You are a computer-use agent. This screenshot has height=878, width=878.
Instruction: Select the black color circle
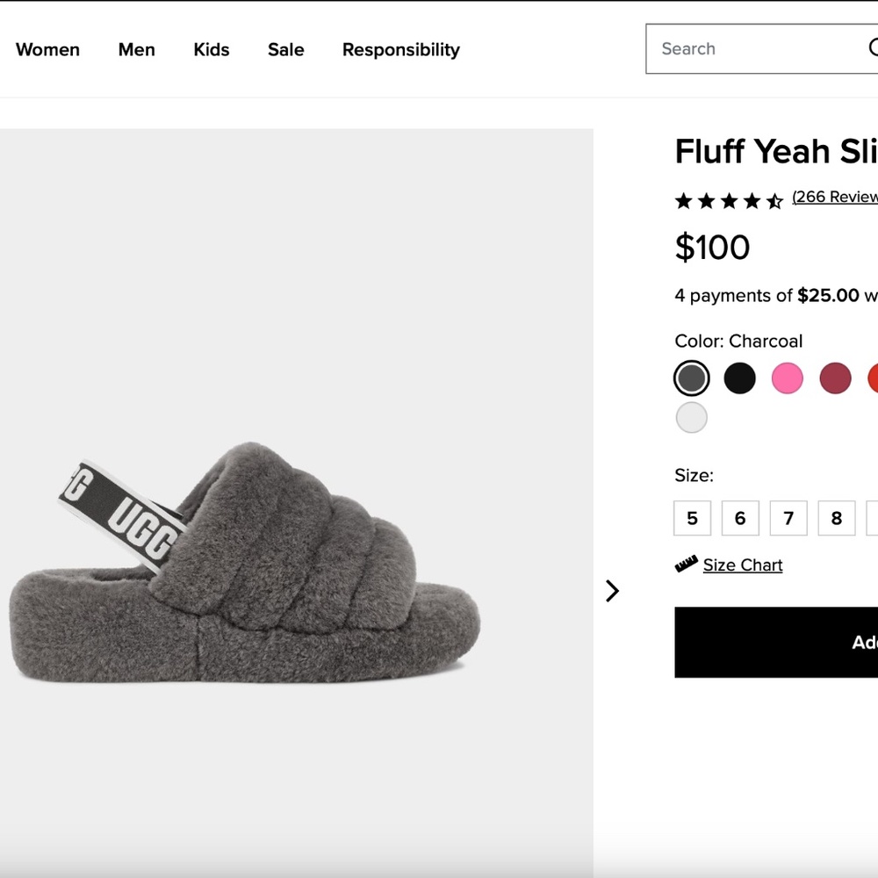tap(739, 378)
